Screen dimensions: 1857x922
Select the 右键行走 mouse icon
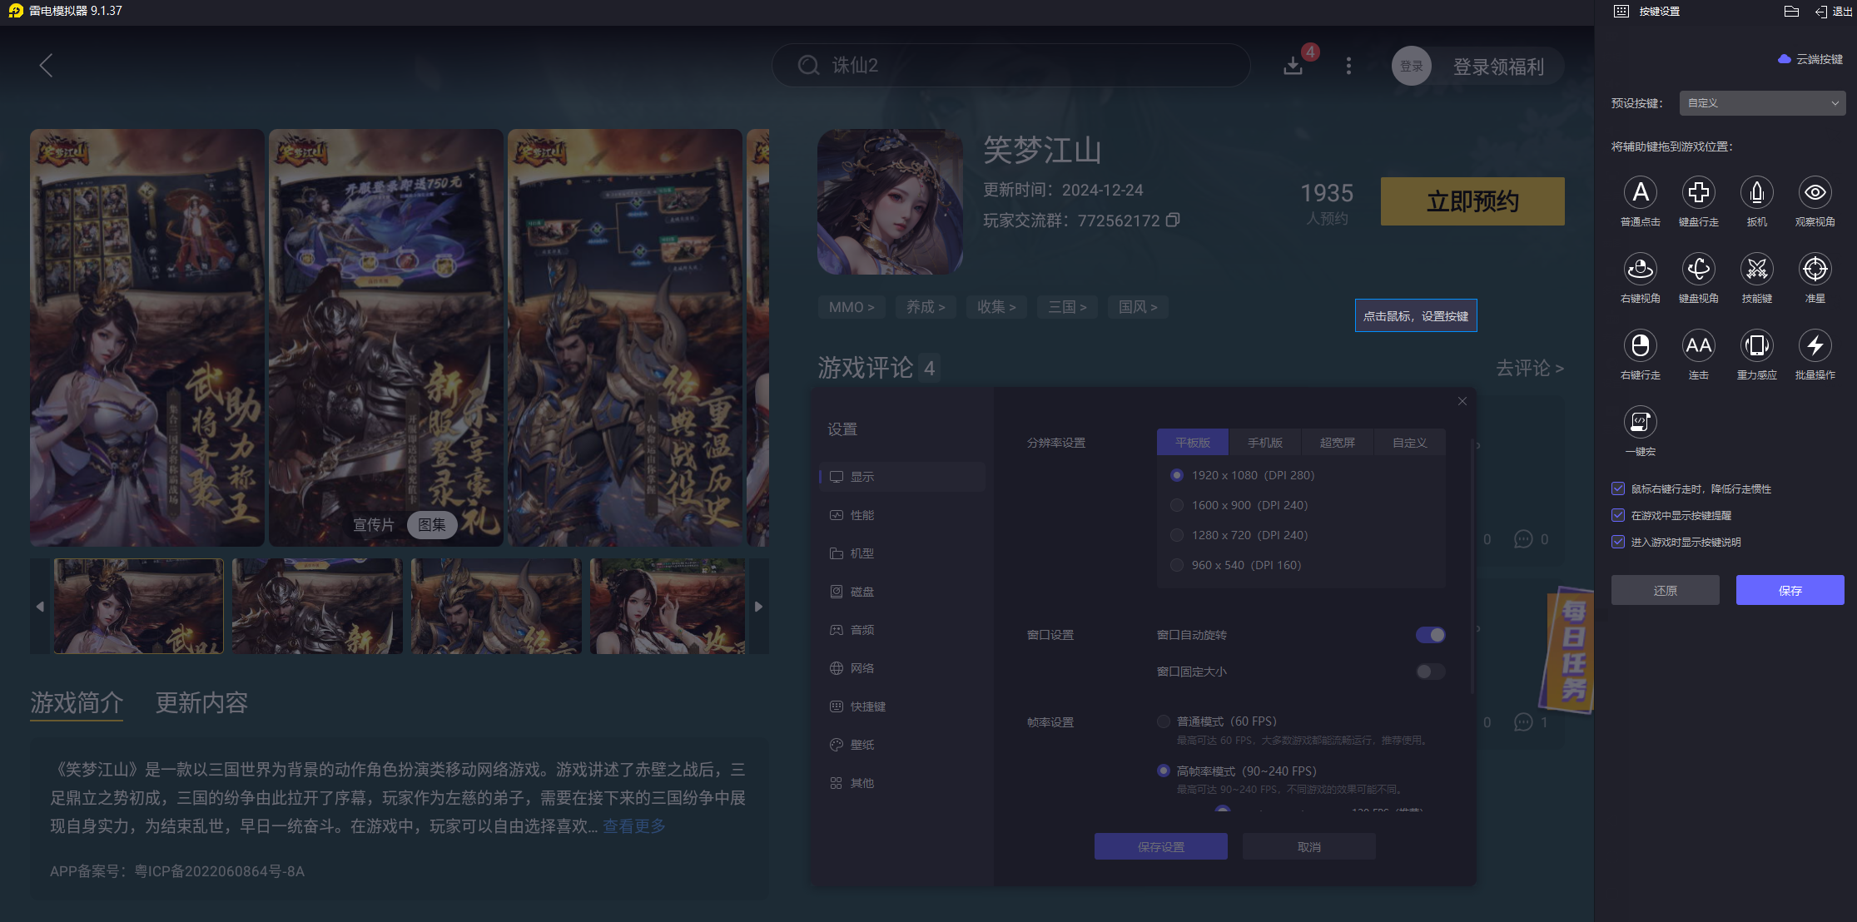click(x=1640, y=346)
